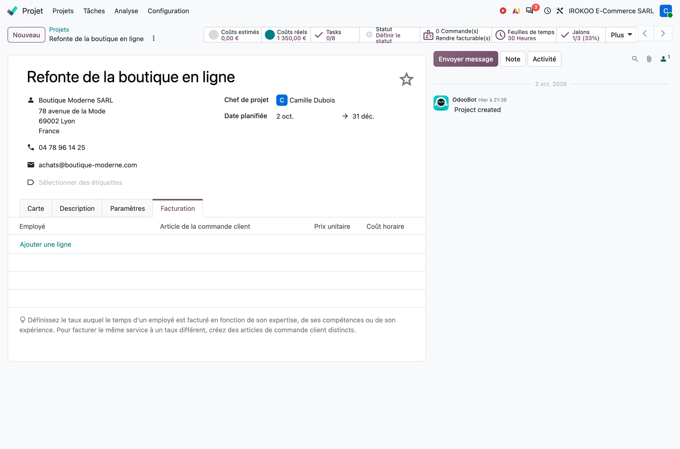Screen dimensions: 680x449
Task: Search messages with chatter magnifier icon
Action: [x=635, y=59]
